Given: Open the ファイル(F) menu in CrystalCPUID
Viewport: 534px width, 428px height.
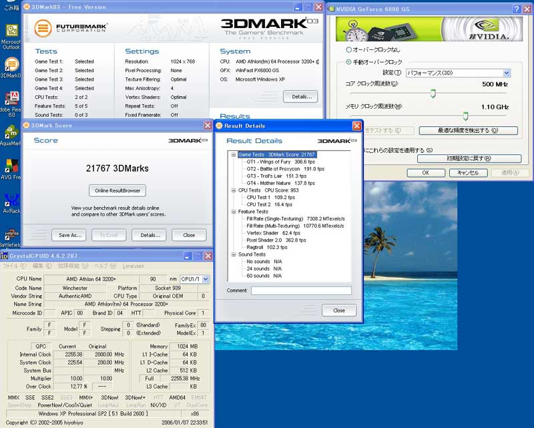Looking at the screenshot, I should pos(14,266).
